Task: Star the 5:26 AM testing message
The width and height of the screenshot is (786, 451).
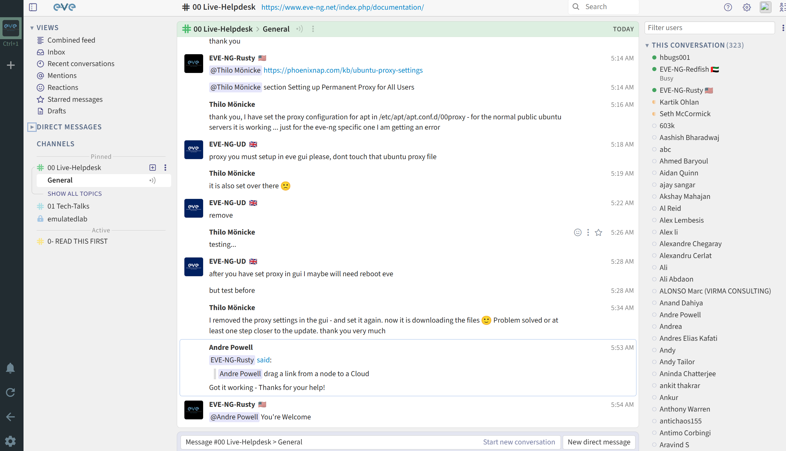Action: click(x=599, y=232)
